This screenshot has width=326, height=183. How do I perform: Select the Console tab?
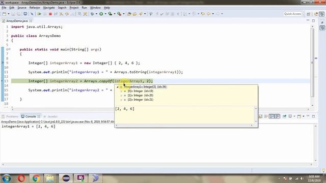[x=31, y=116]
